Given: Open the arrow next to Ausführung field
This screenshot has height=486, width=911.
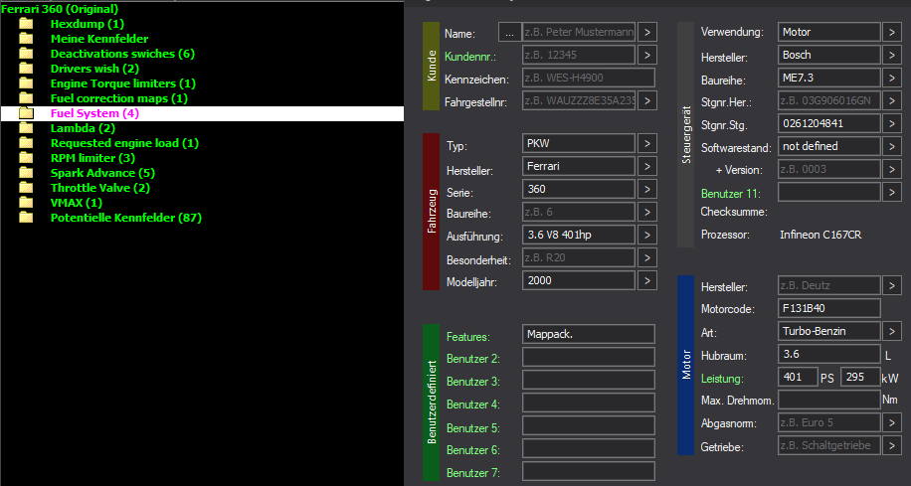Looking at the screenshot, I should tap(647, 236).
